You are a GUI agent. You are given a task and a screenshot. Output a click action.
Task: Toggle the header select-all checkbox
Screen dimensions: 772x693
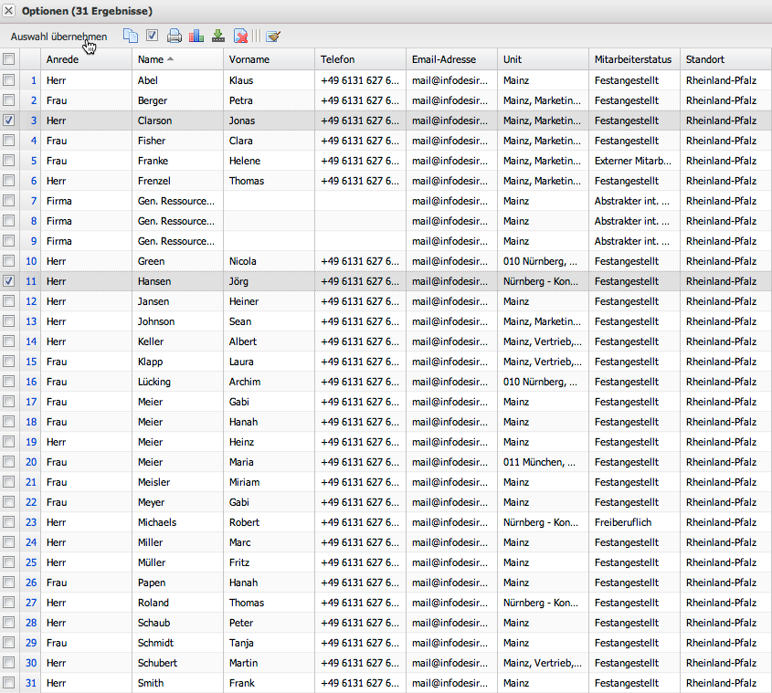(x=9, y=59)
